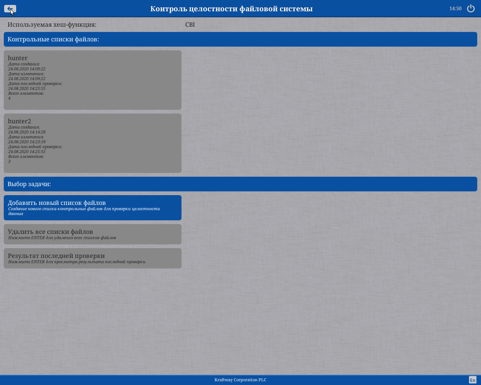The image size is (481, 385).
Task: Click the 14:50 clock display
Action: (x=455, y=9)
